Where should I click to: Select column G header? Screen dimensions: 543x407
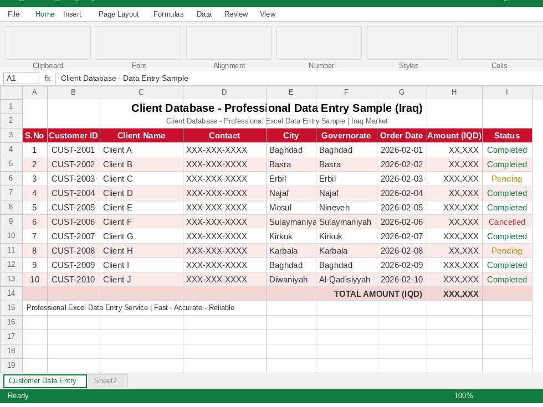pyautogui.click(x=402, y=92)
